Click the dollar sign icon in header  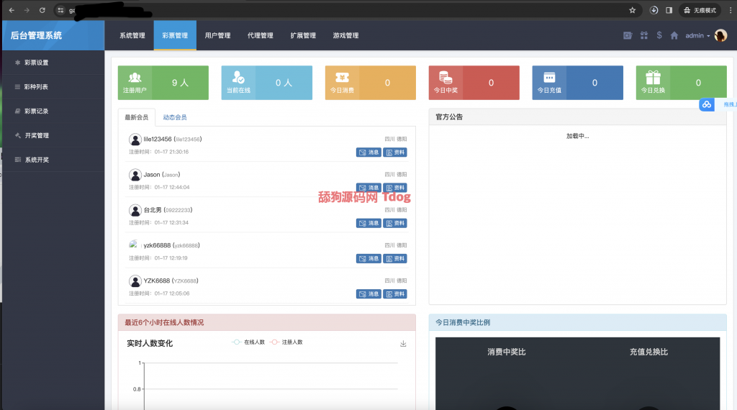pos(659,35)
